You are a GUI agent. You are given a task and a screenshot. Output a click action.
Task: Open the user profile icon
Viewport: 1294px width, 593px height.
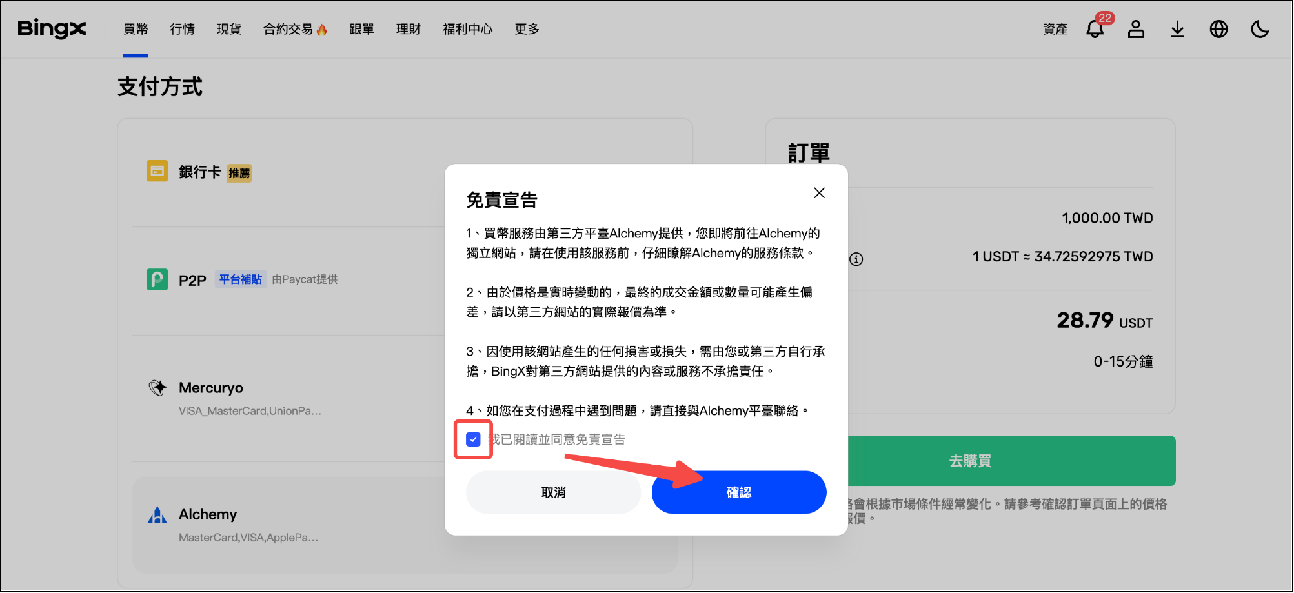click(x=1136, y=29)
